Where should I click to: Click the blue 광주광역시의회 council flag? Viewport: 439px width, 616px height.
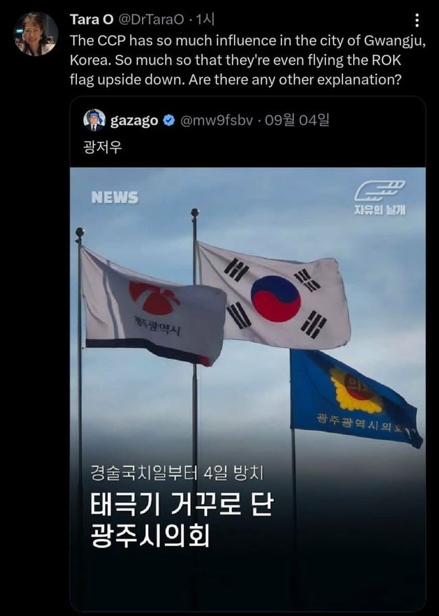pos(355,398)
